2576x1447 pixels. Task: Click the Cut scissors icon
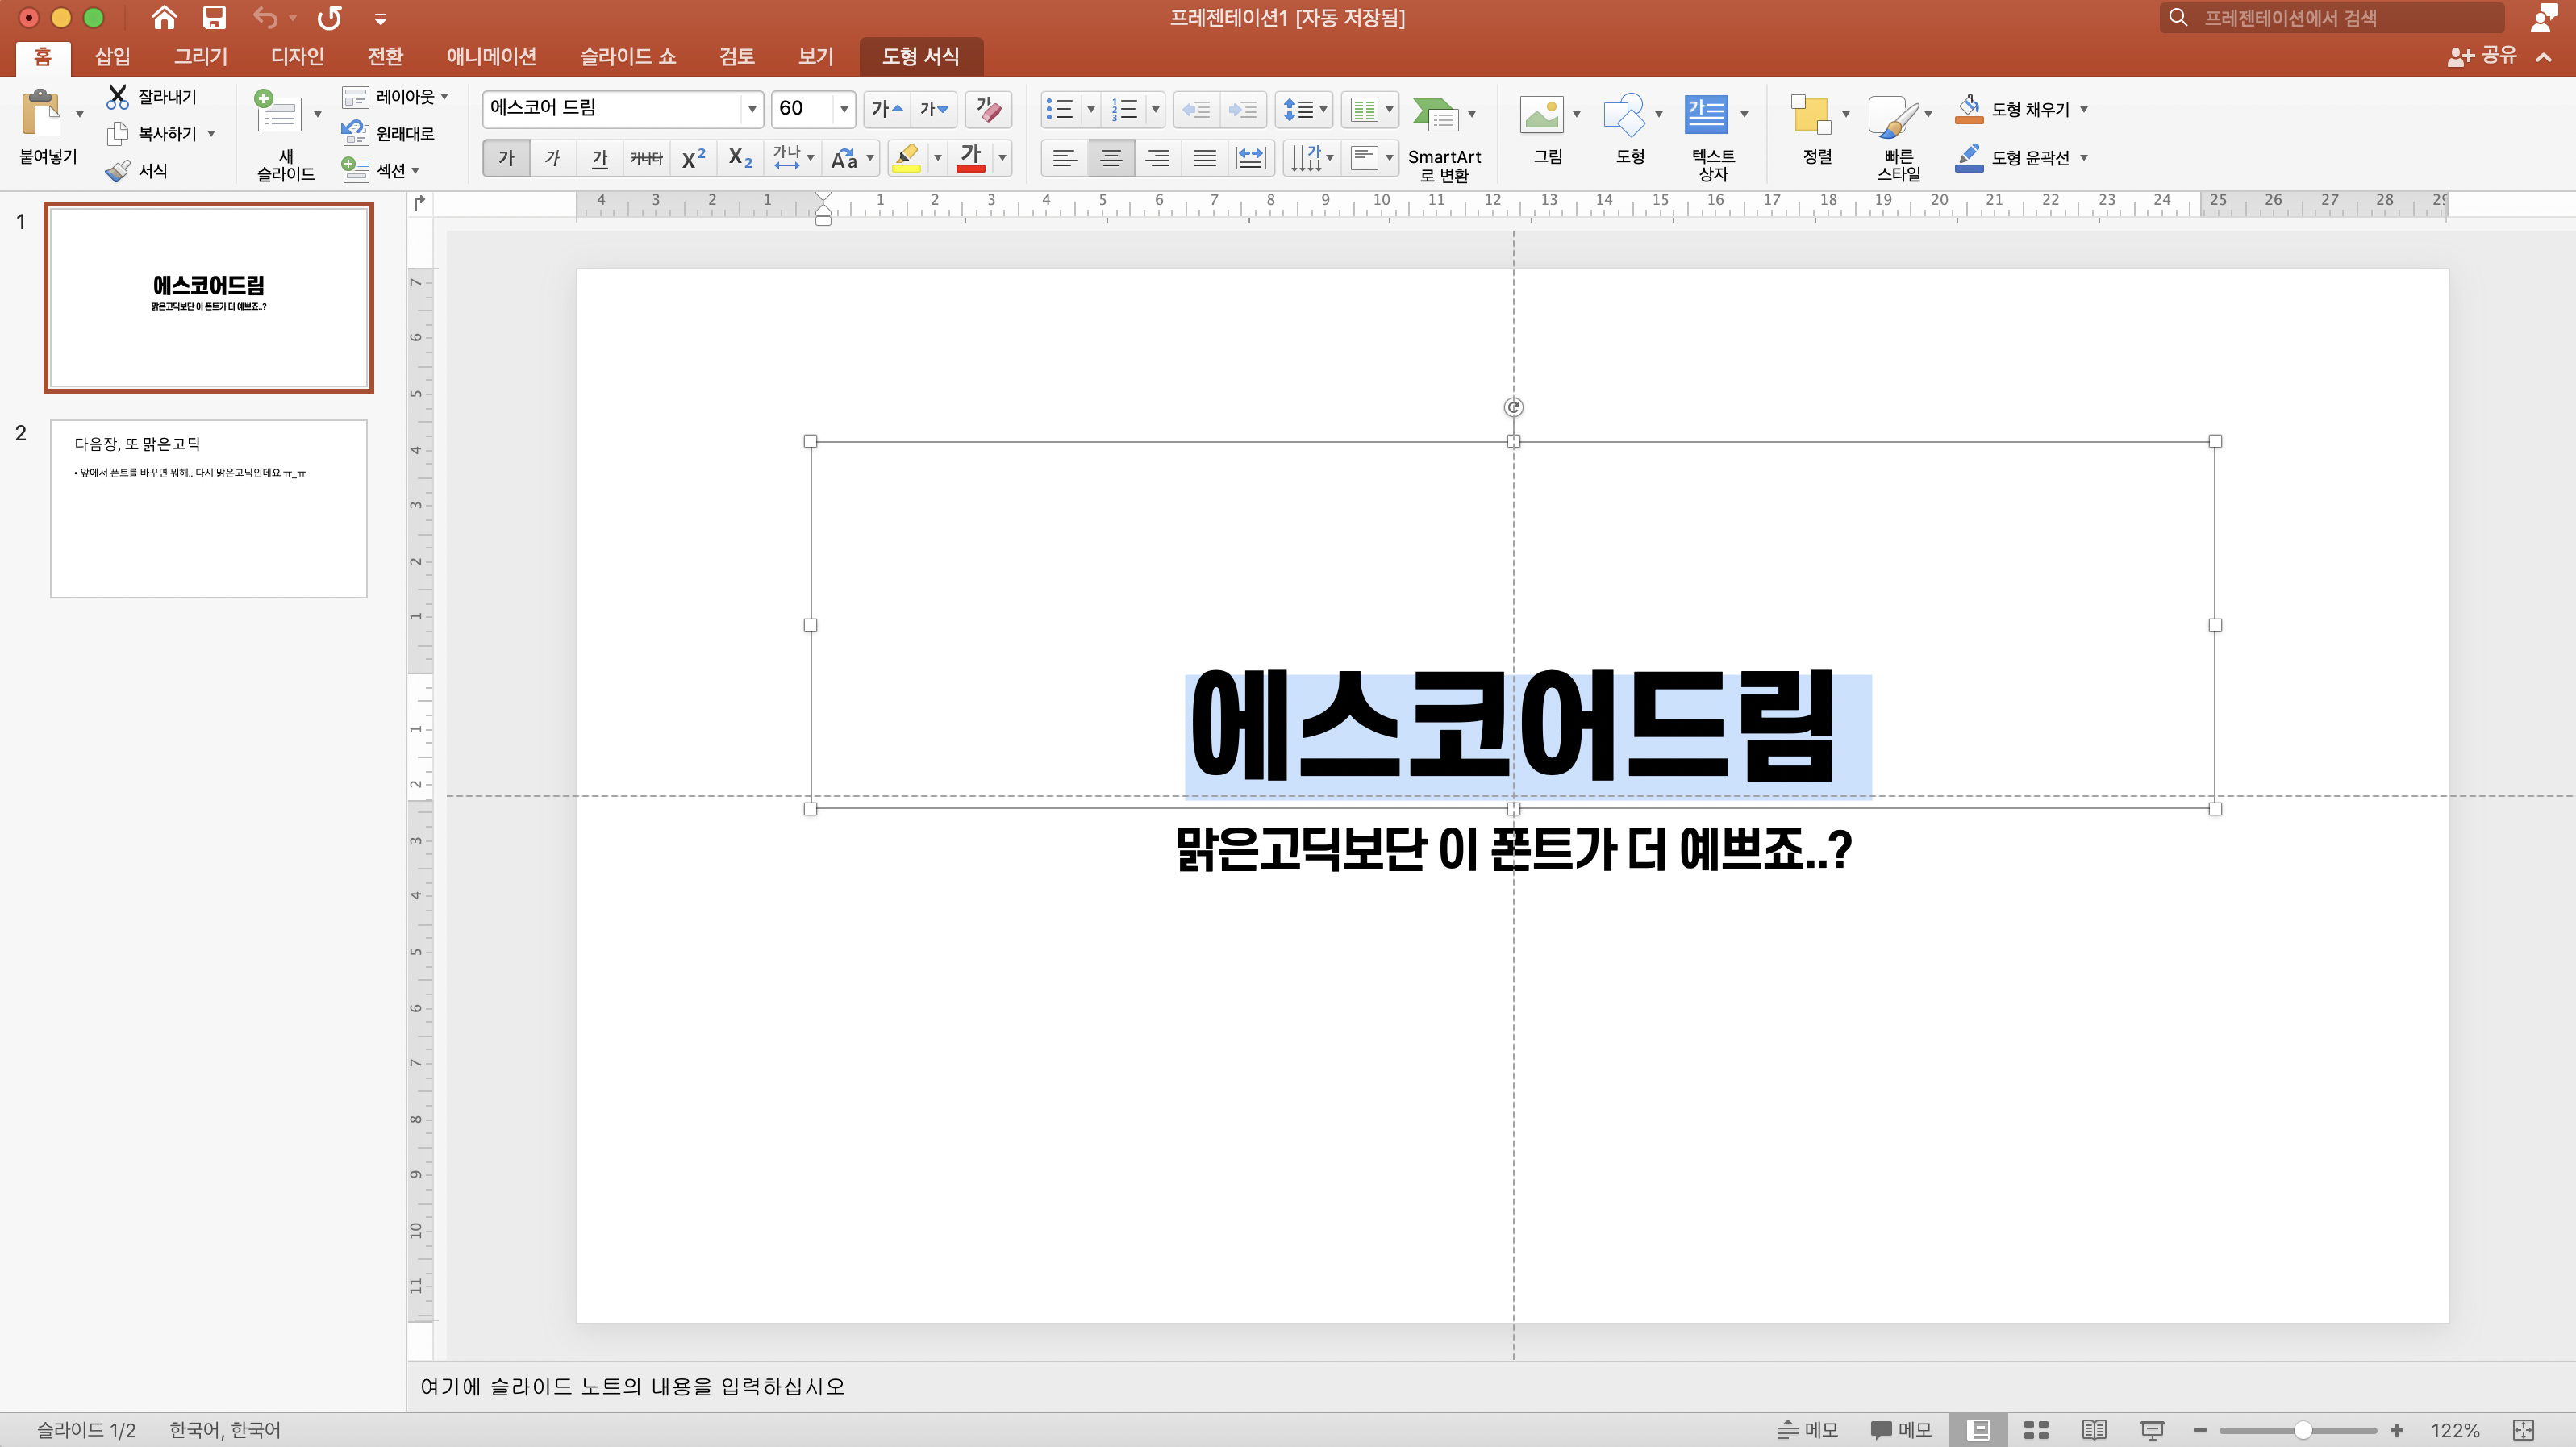[x=118, y=97]
